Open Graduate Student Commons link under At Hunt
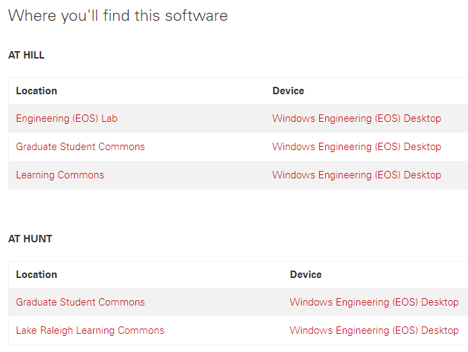This screenshot has height=352, width=468. (x=80, y=302)
